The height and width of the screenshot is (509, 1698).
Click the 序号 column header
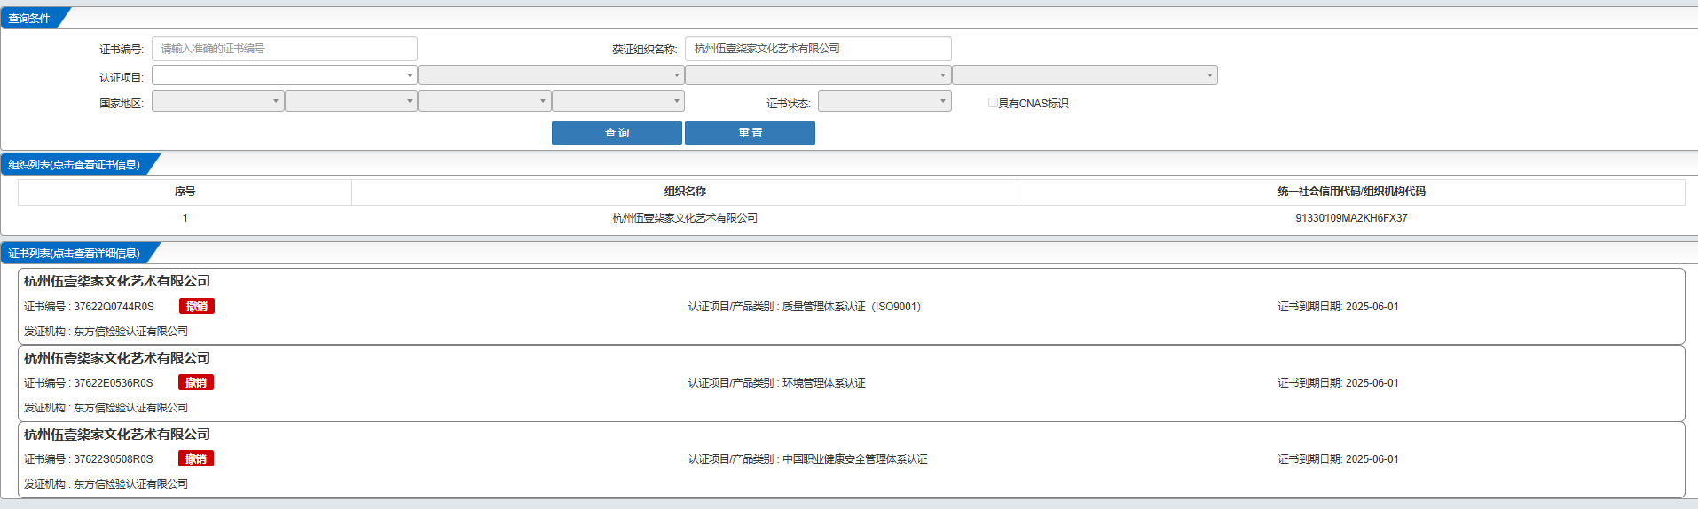185,192
